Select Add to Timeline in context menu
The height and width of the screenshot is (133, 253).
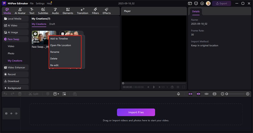point(59,39)
